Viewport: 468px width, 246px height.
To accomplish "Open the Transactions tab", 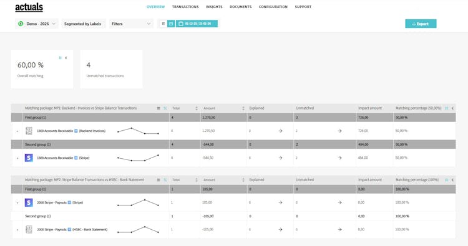I will click(x=185, y=7).
